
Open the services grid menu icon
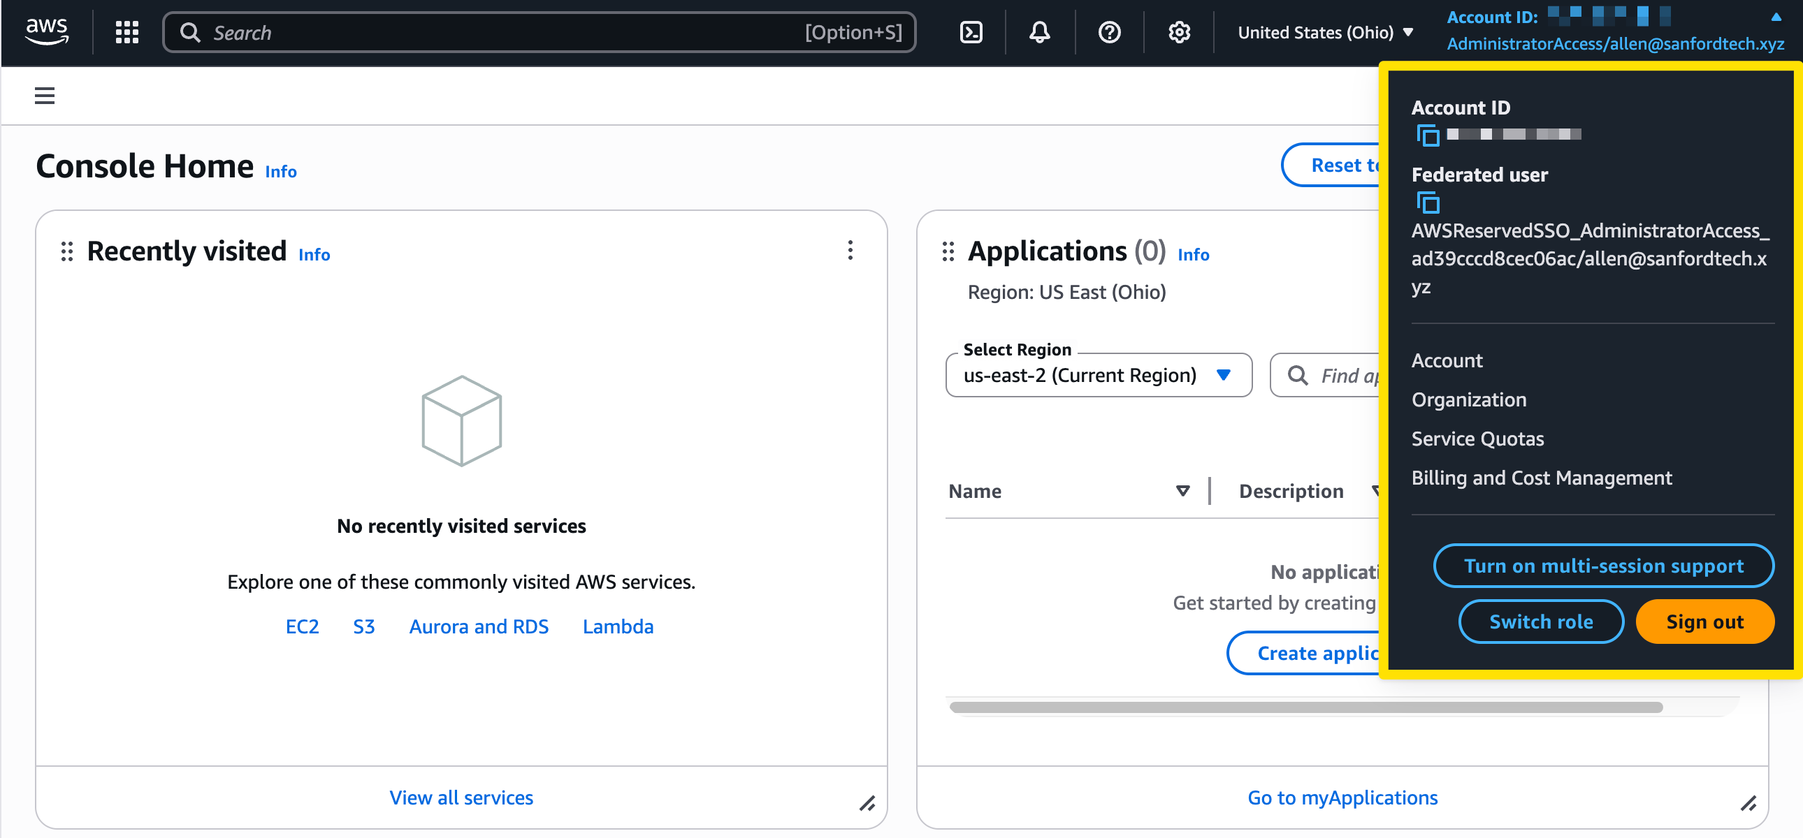click(x=126, y=32)
